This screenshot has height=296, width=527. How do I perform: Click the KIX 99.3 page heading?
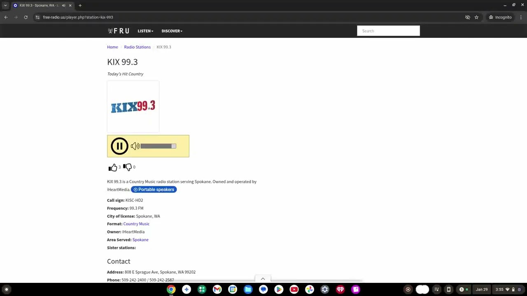[122, 62]
